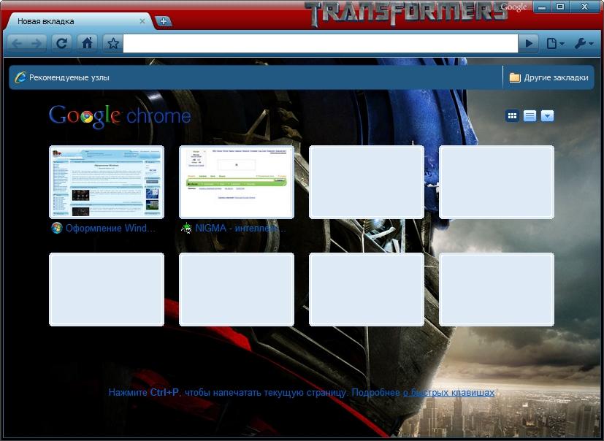Reload the page with the Refresh button

(61, 43)
